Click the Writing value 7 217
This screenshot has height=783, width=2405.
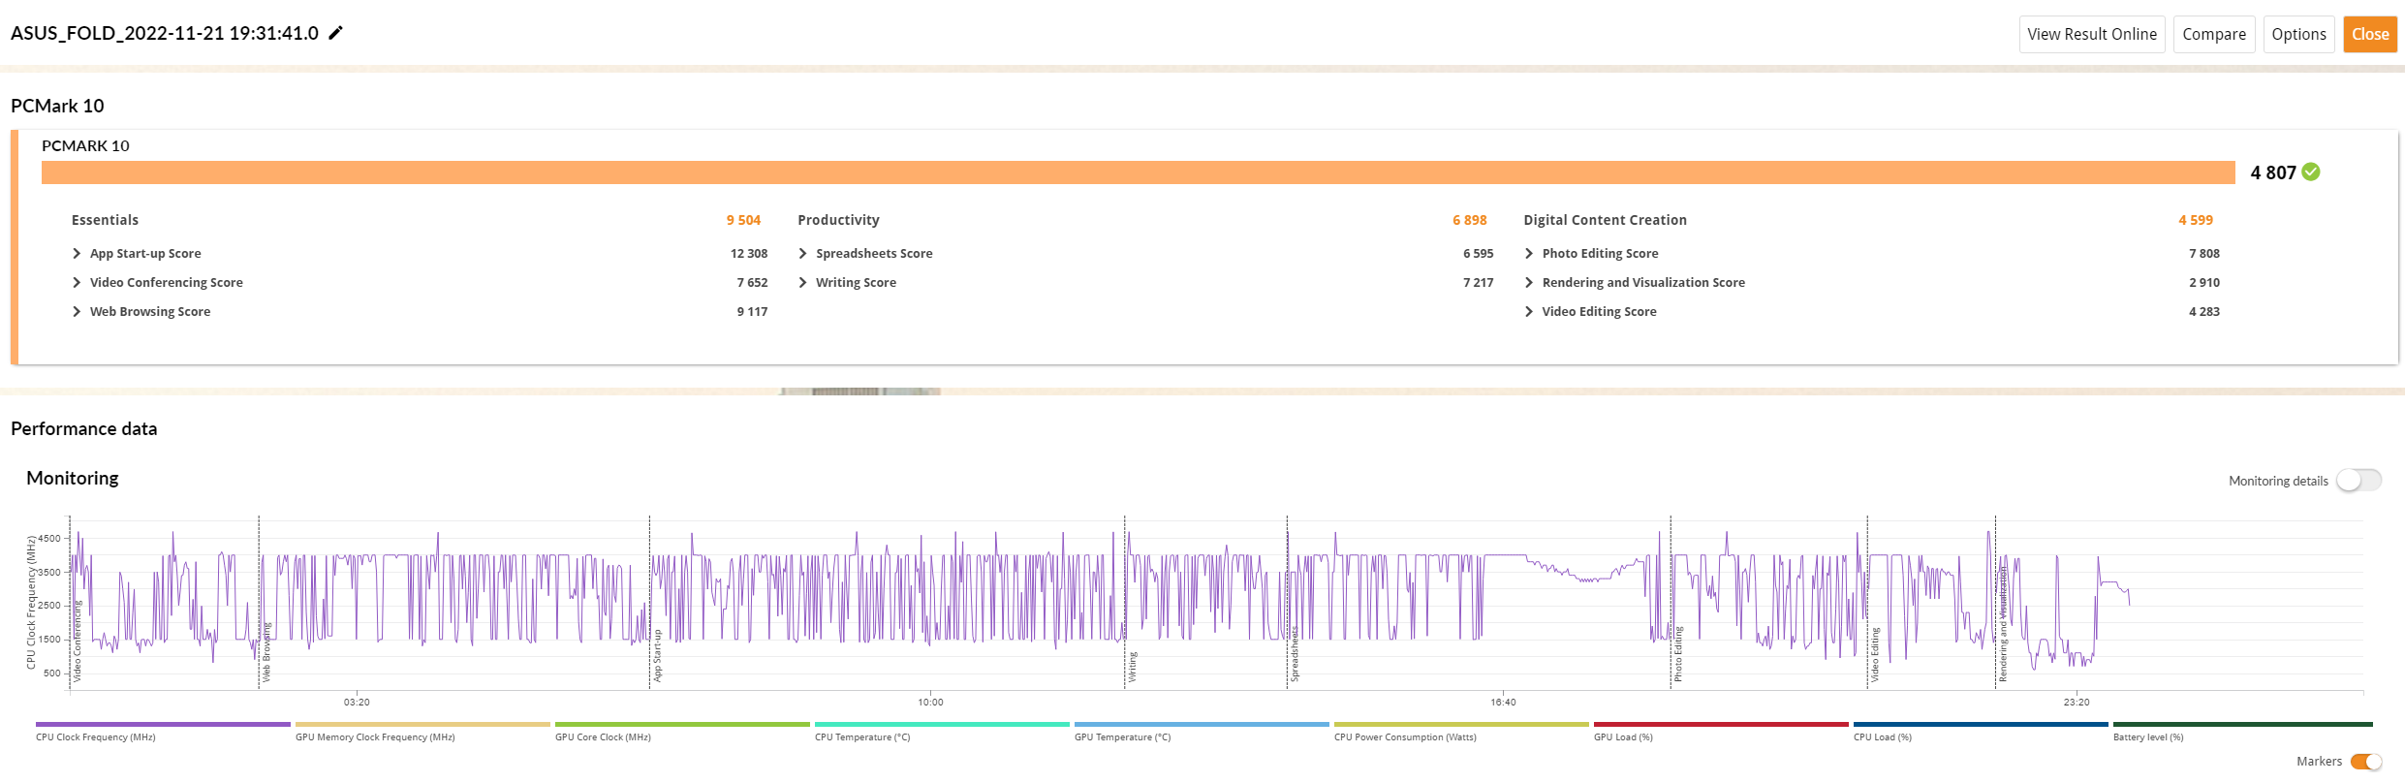(x=1478, y=282)
